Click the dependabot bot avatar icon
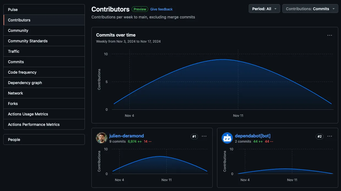 coord(227,138)
